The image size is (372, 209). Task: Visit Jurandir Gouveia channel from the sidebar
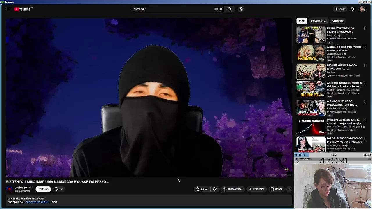335,54
